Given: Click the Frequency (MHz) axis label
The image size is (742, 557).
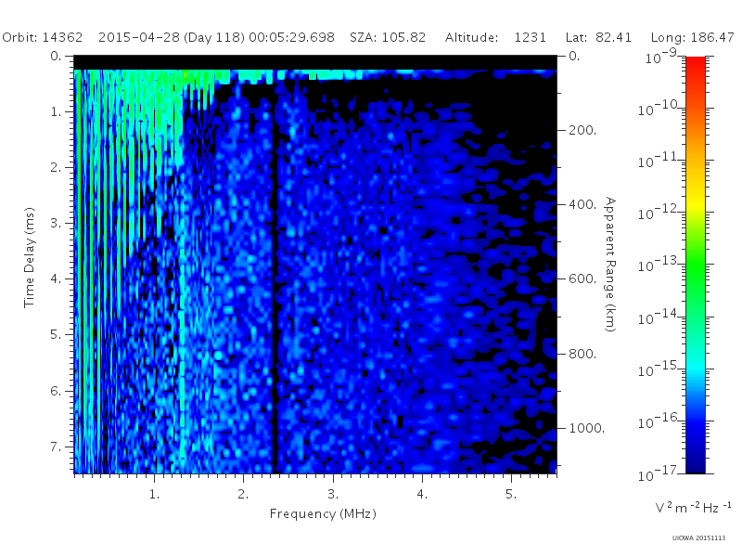Looking at the screenshot, I should tap(323, 514).
